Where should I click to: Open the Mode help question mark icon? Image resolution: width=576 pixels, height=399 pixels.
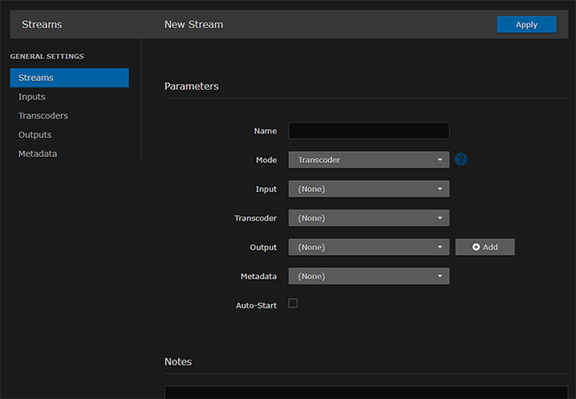462,160
